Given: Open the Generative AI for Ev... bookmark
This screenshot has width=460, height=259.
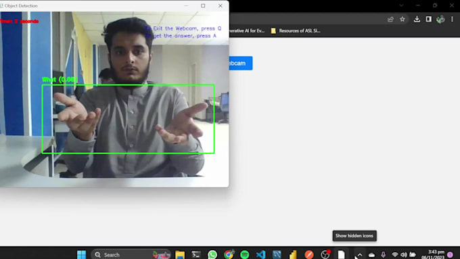Looking at the screenshot, I should click(247, 30).
